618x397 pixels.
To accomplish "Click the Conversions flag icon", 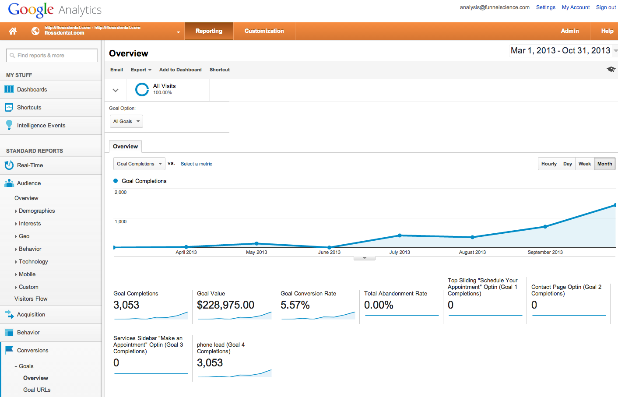I will point(9,350).
